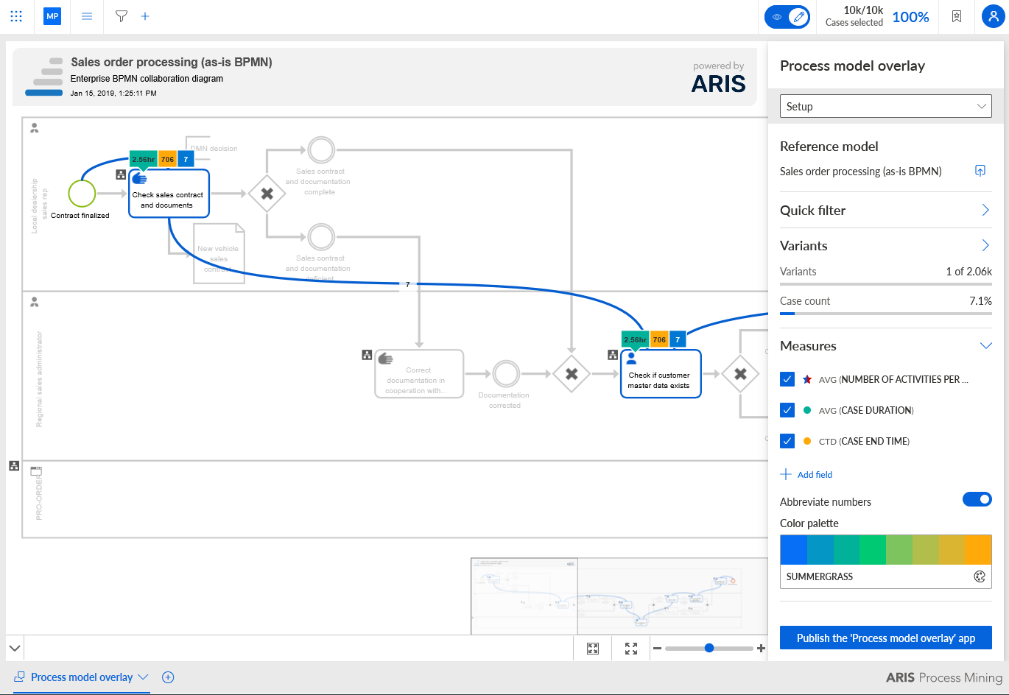Click the zoom slider handle
1009x695 pixels.
coord(709,648)
